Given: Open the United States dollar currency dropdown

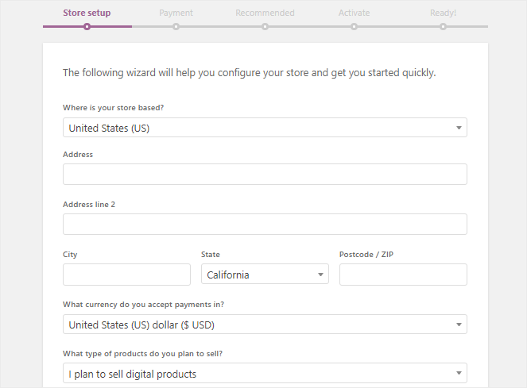Looking at the screenshot, I should pos(265,325).
